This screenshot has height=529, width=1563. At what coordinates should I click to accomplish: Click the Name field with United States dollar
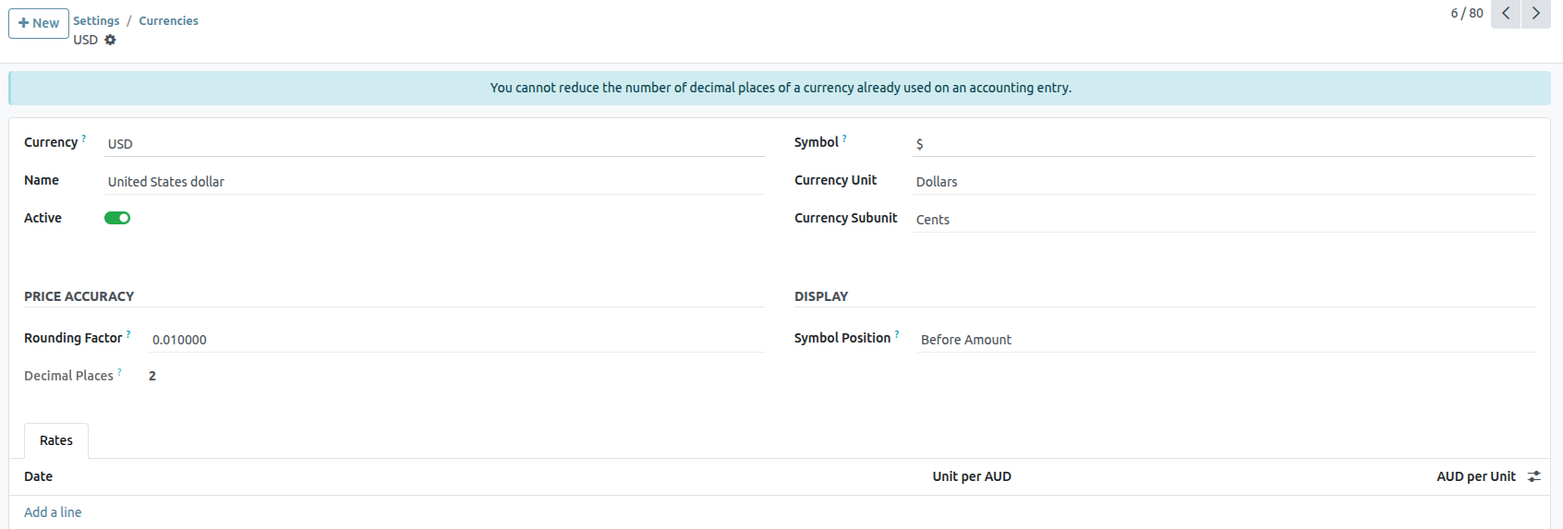click(434, 182)
